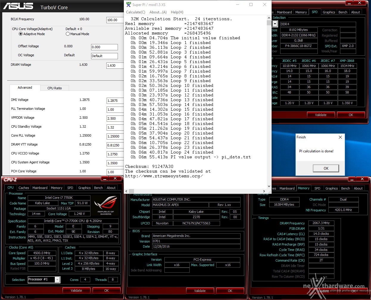Close the Finish dialog with X
Viewport: 371px width, 300px height.
click(x=340, y=137)
